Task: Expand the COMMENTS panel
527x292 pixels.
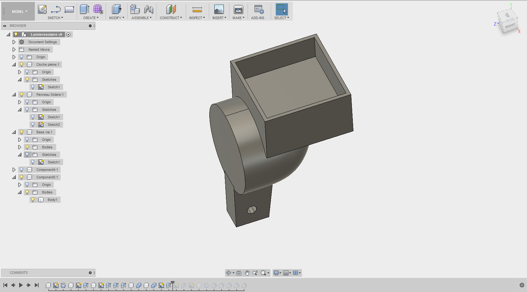Action: pos(90,273)
